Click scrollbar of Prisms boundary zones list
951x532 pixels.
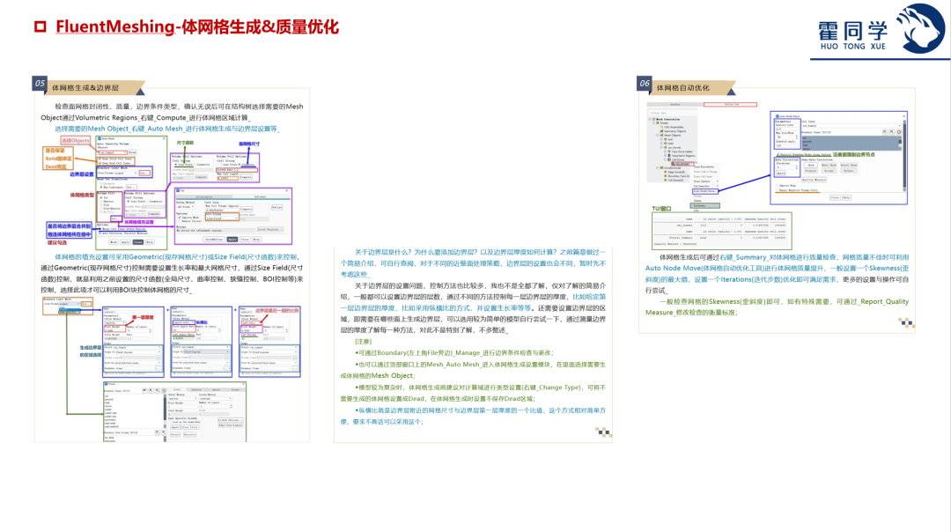pos(165,410)
